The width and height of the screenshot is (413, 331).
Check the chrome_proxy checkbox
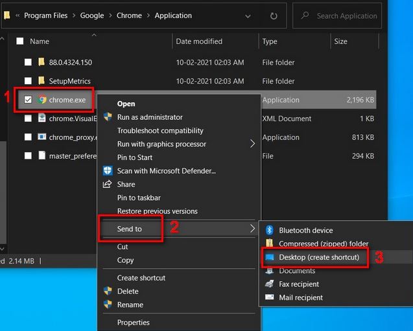pos(28,137)
